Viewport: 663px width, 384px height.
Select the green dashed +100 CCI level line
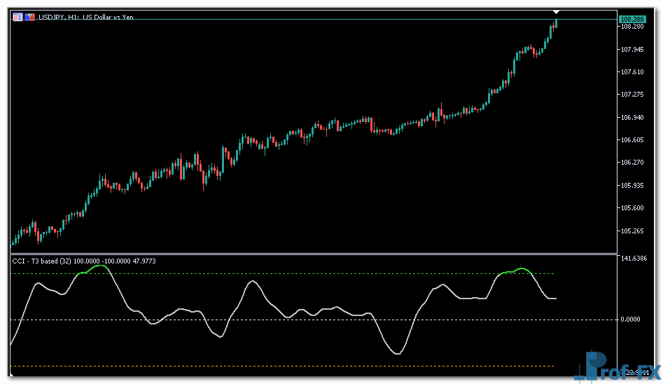pyautogui.click(x=280, y=273)
